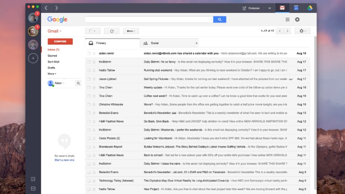Click the Start a new one chat link
Viewport: 345px width, 194px height.
click(64, 160)
